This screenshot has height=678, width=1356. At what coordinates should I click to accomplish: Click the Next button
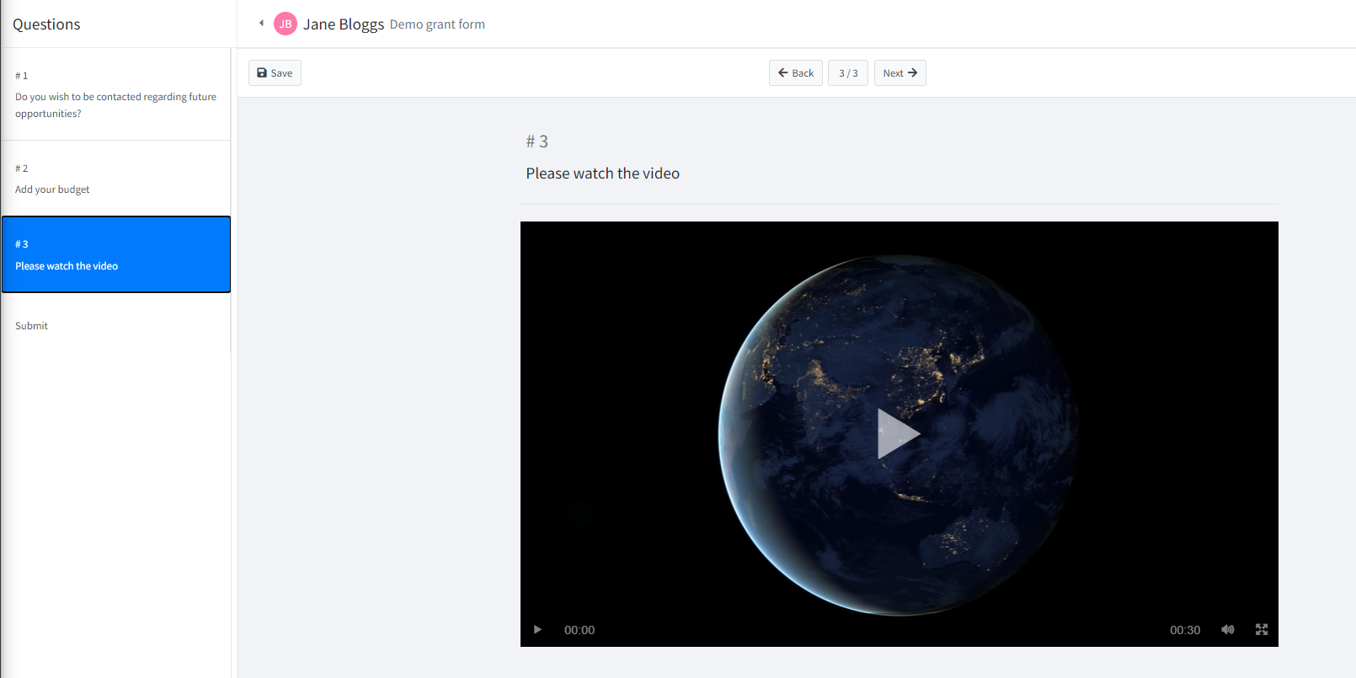tap(900, 73)
